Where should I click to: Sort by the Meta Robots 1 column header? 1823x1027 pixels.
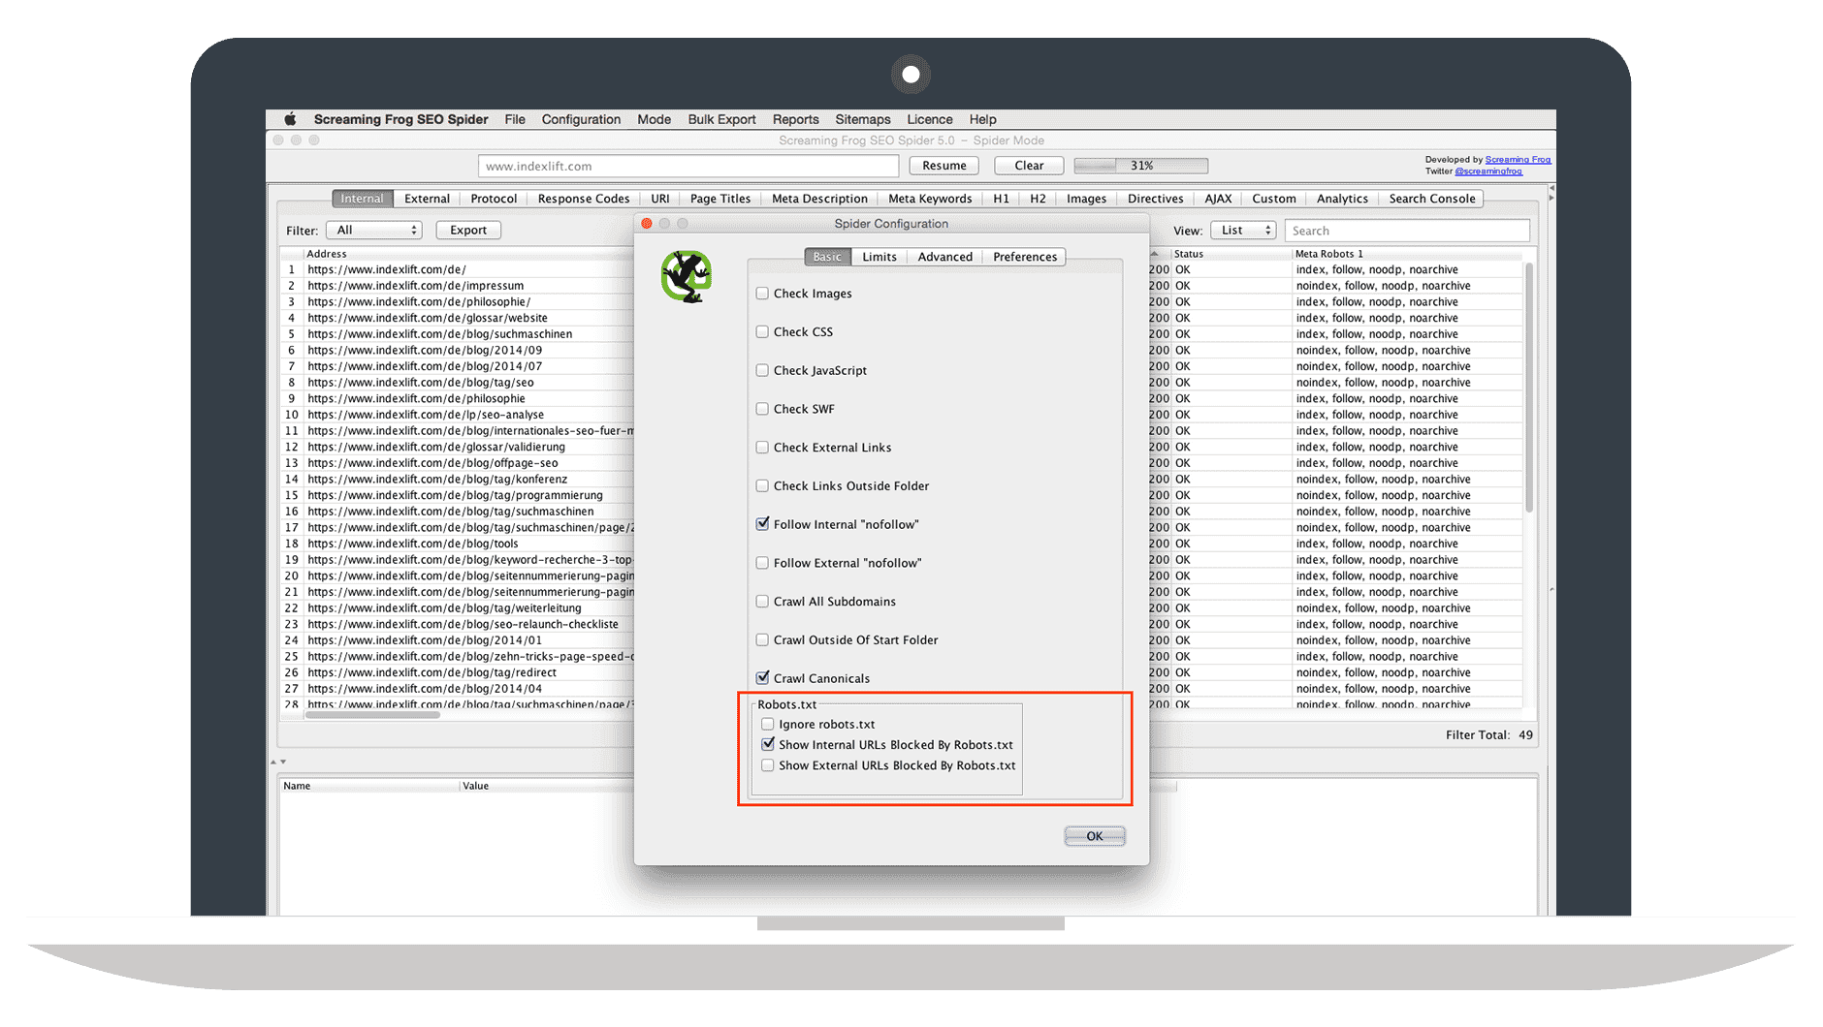click(1407, 254)
